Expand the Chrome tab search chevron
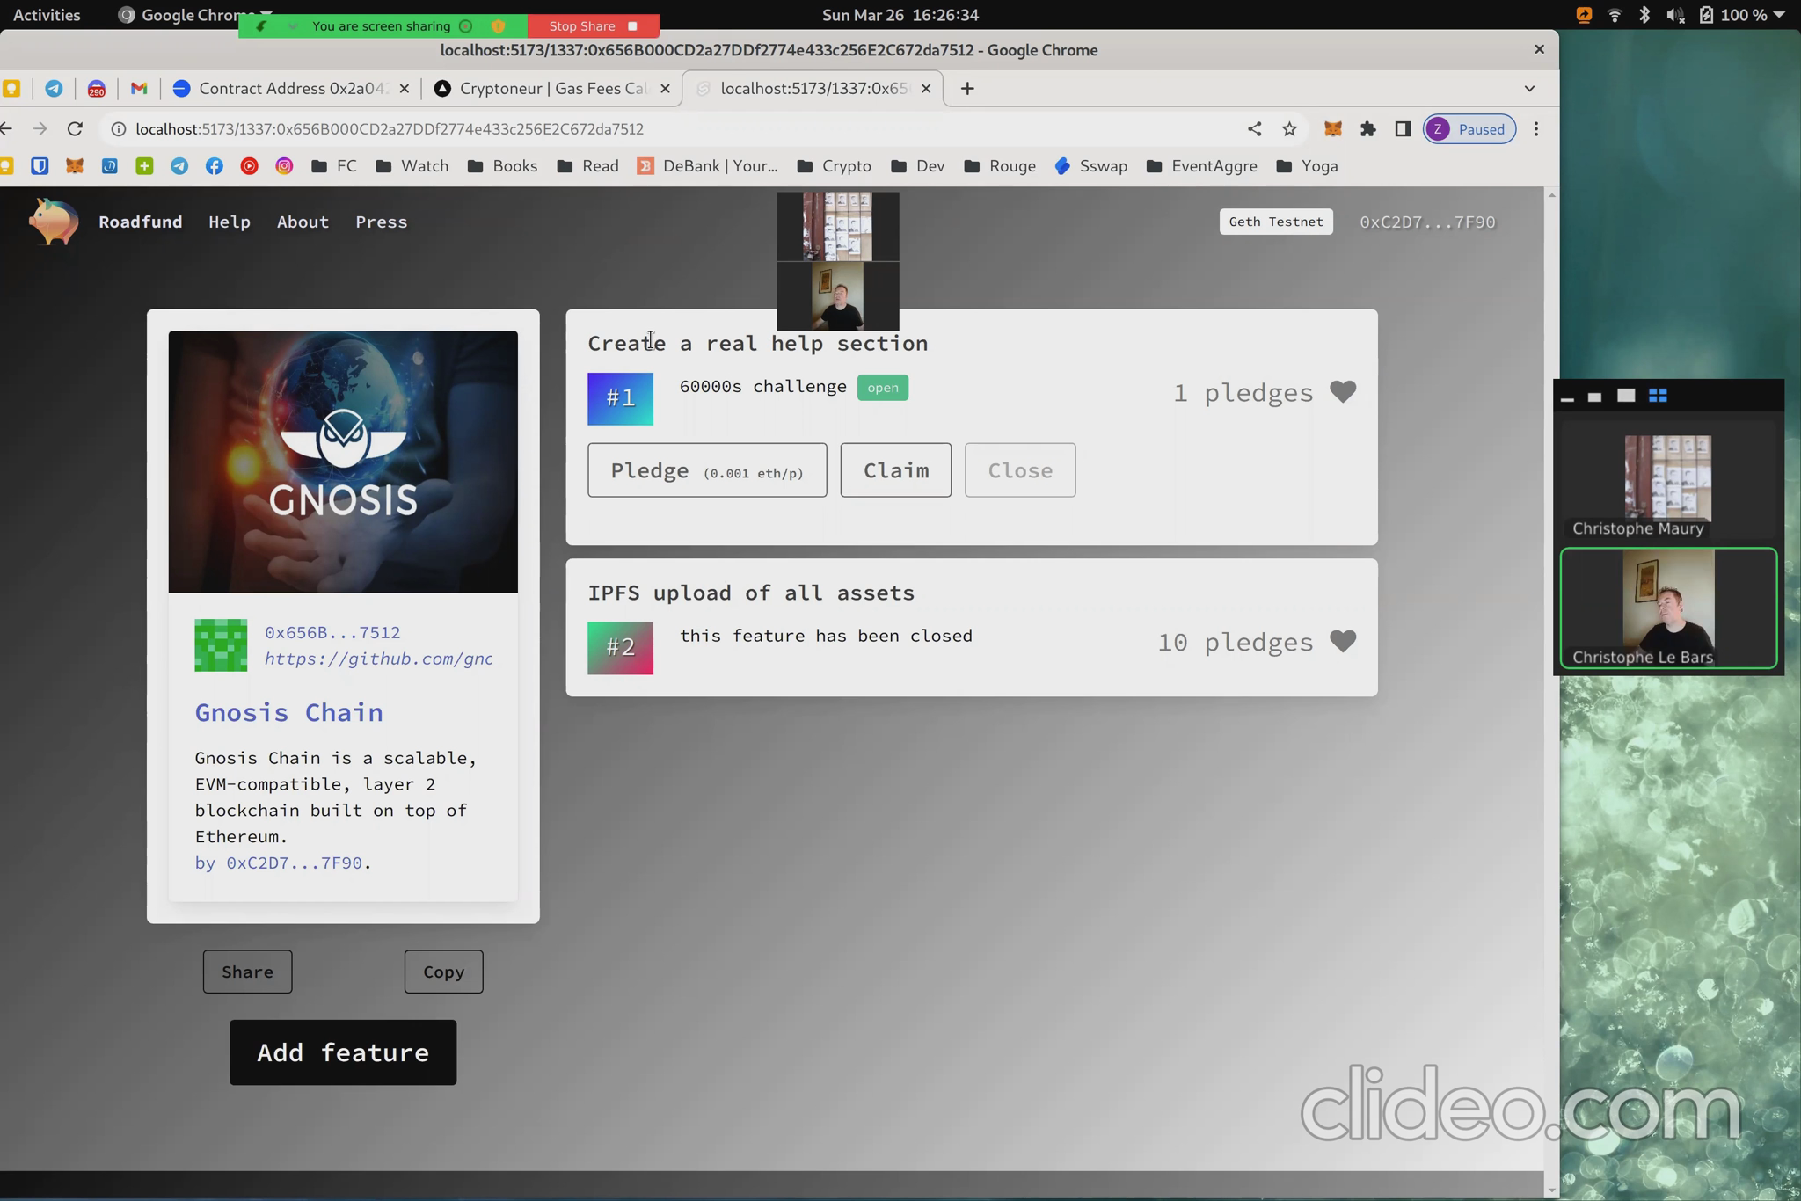This screenshot has height=1201, width=1801. [x=1529, y=88]
